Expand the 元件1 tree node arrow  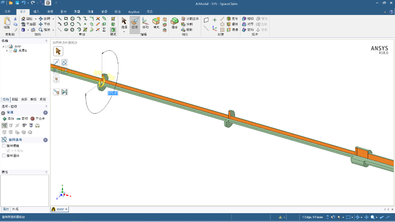click(x=7, y=51)
